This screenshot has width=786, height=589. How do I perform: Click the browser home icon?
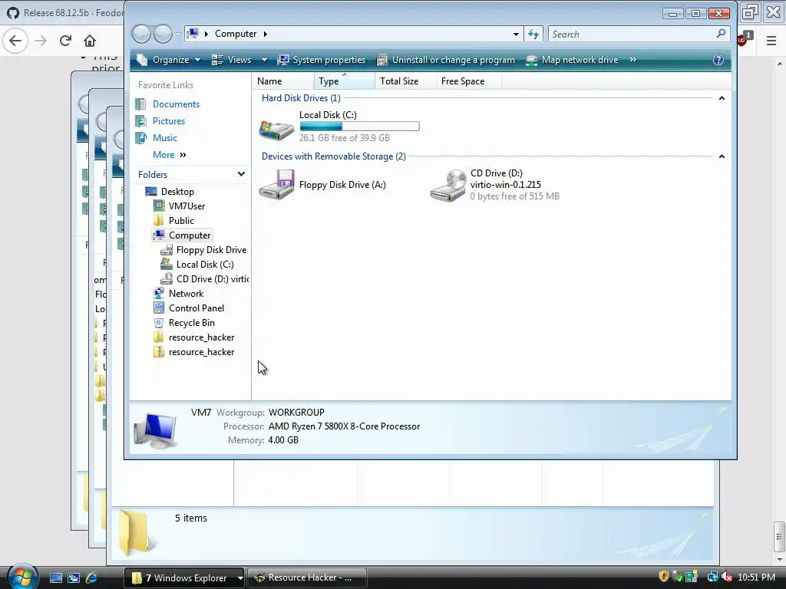tap(90, 41)
